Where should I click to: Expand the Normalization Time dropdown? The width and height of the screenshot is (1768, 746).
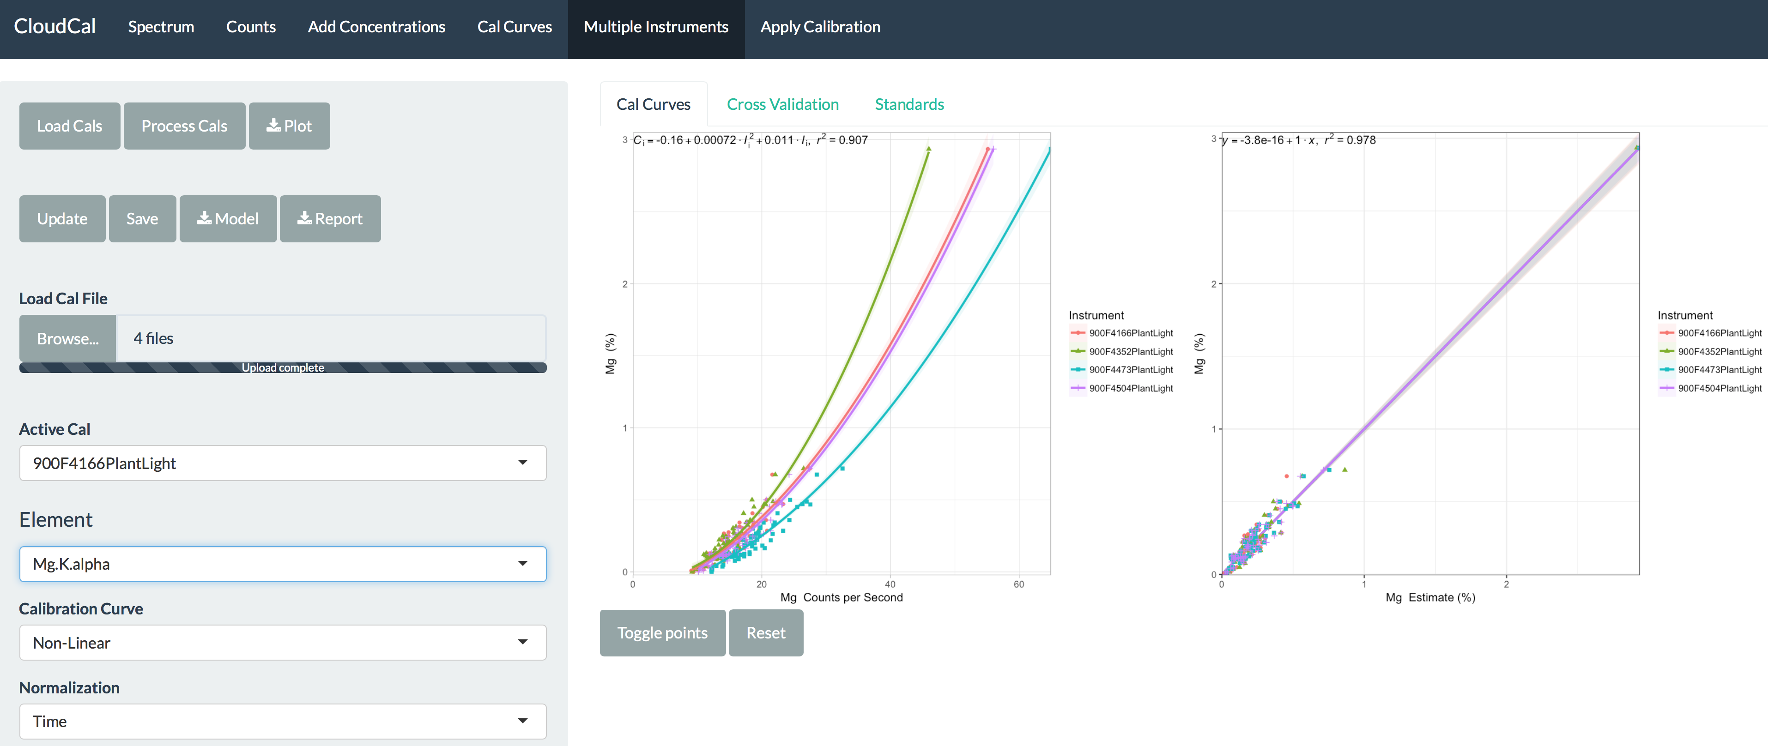pos(283,721)
